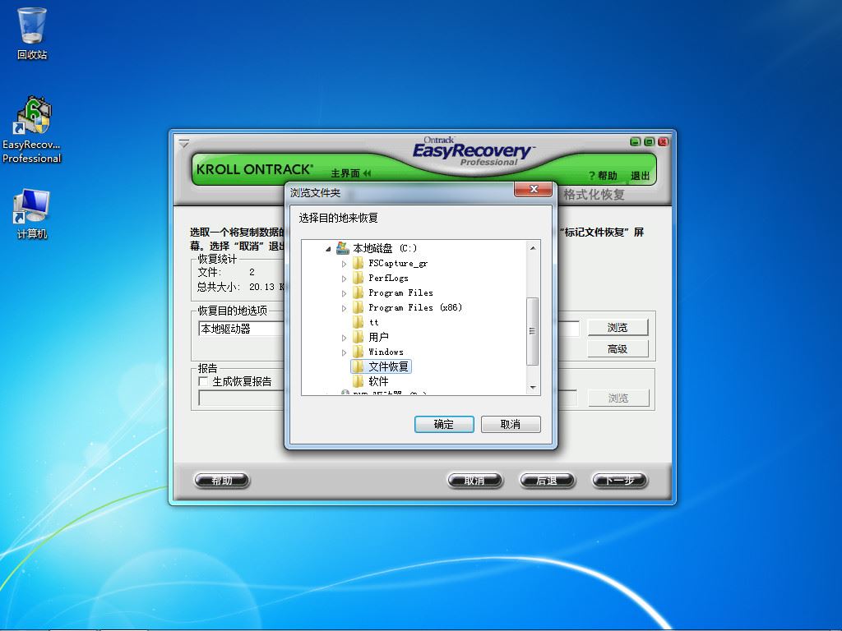This screenshot has width=842, height=631.
Task: Go to 主界面 in EasyRecovery header
Action: coord(350,173)
